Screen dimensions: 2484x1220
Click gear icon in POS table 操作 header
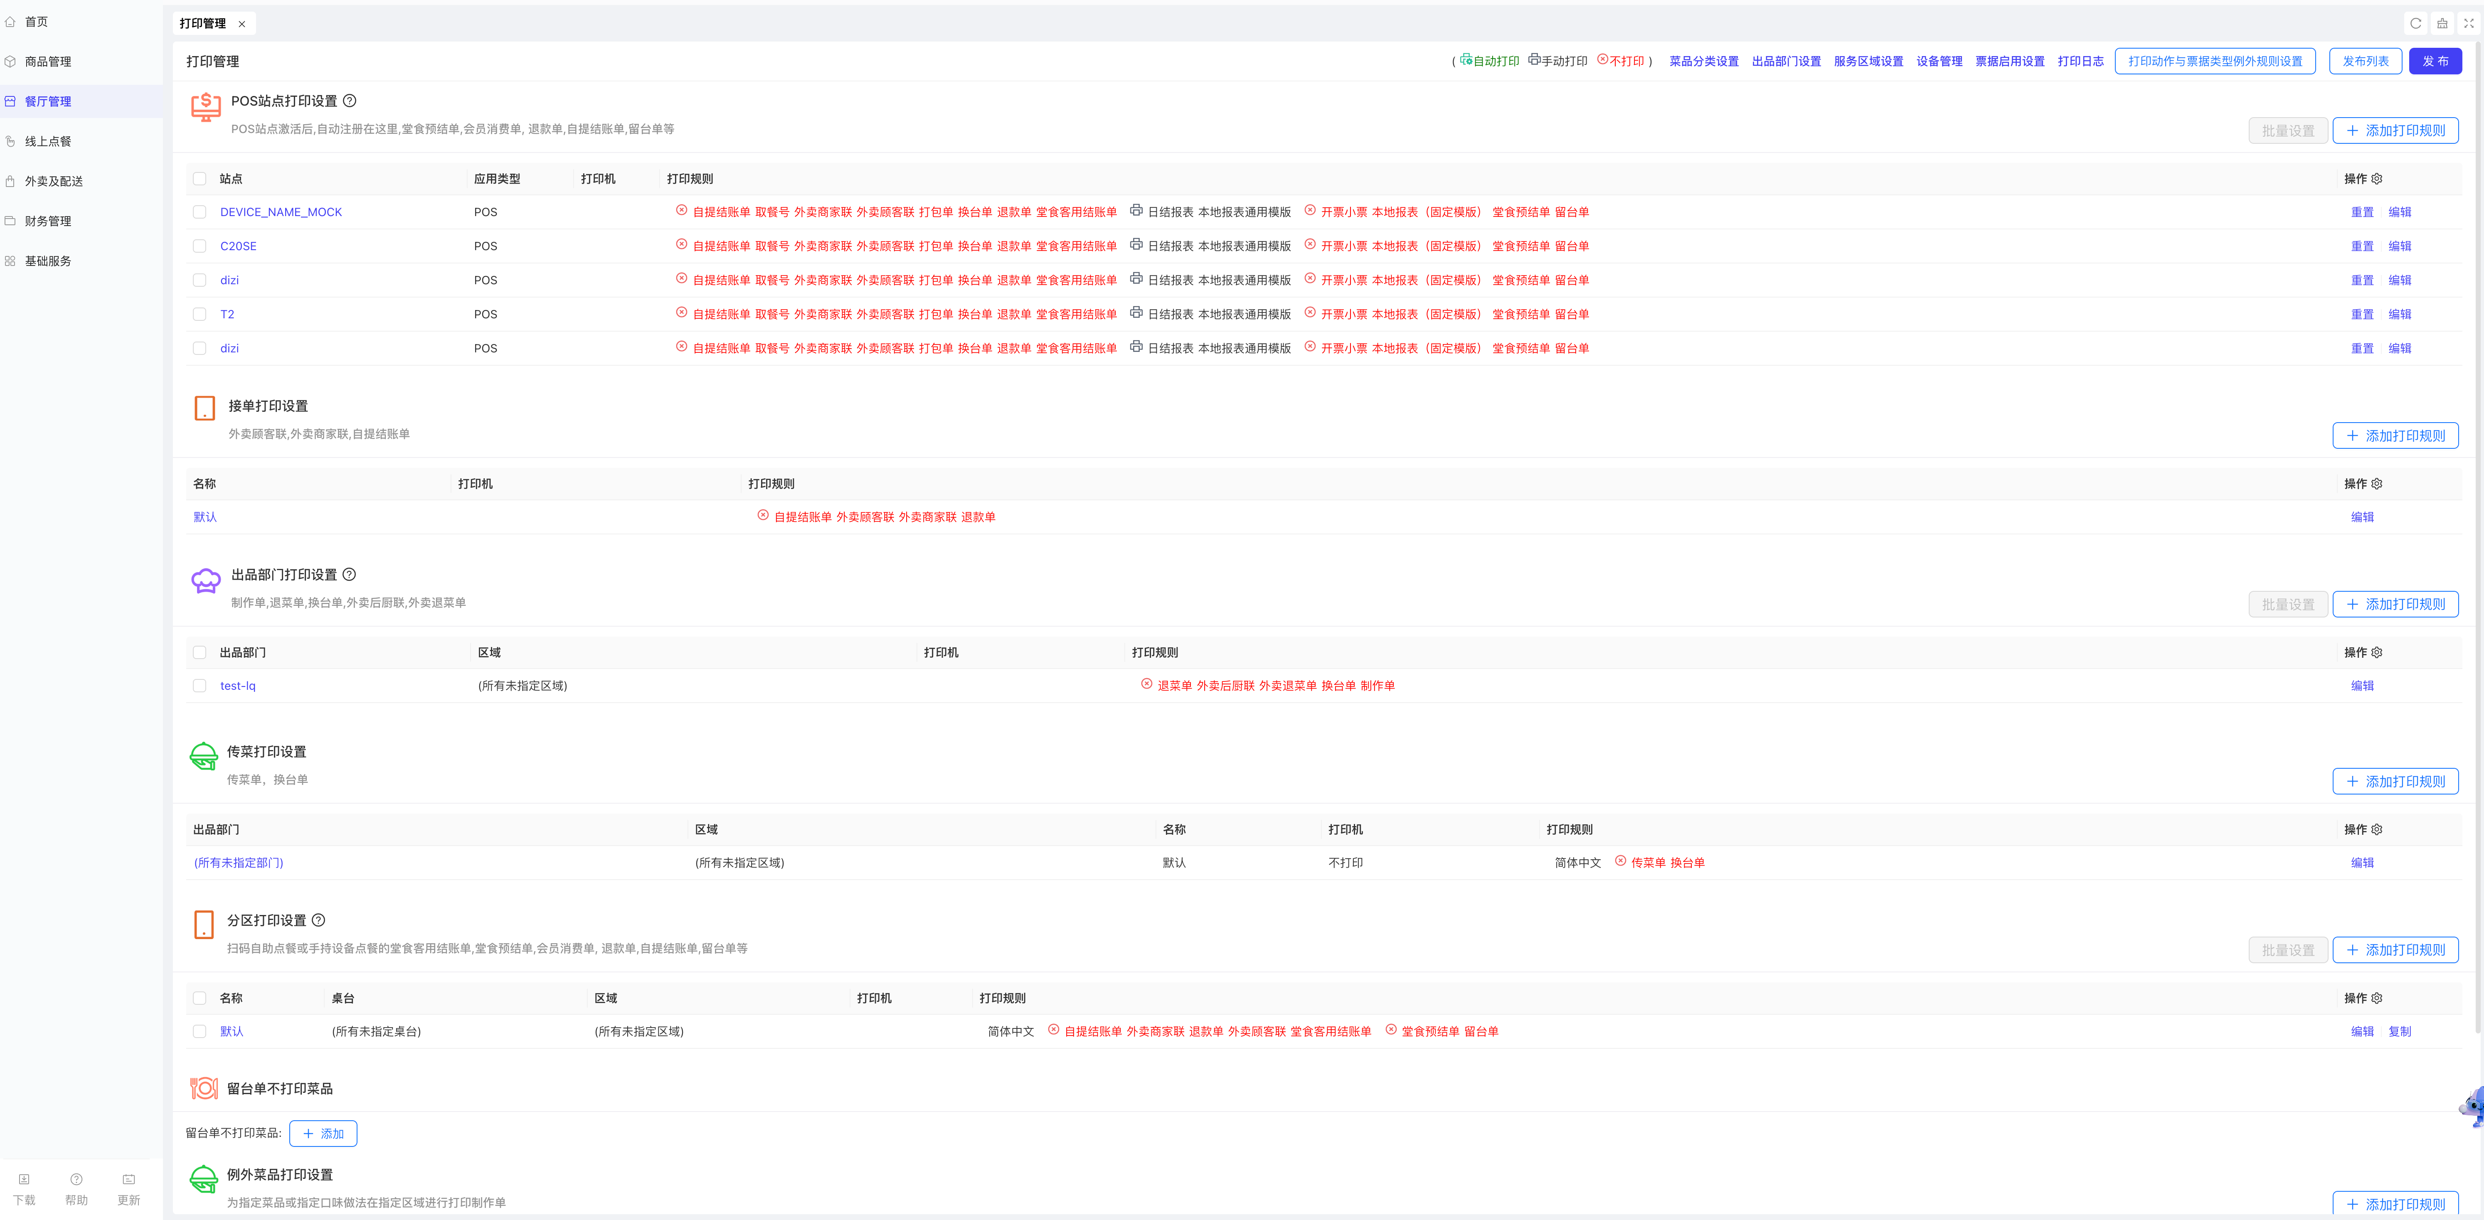click(x=2377, y=178)
